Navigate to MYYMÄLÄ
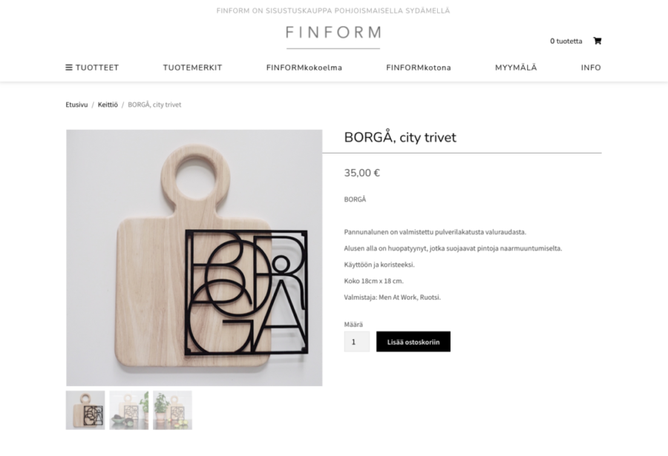Image resolution: width=668 pixels, height=456 pixels. (x=516, y=67)
